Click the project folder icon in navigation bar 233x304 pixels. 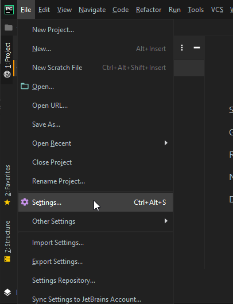point(9,28)
